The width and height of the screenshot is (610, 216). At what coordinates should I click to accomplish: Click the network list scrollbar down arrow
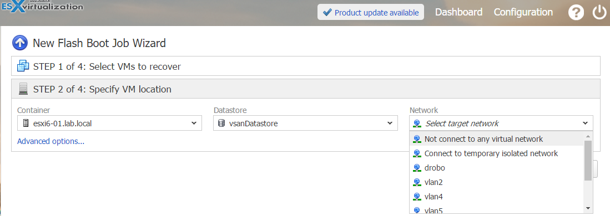pos(588,209)
